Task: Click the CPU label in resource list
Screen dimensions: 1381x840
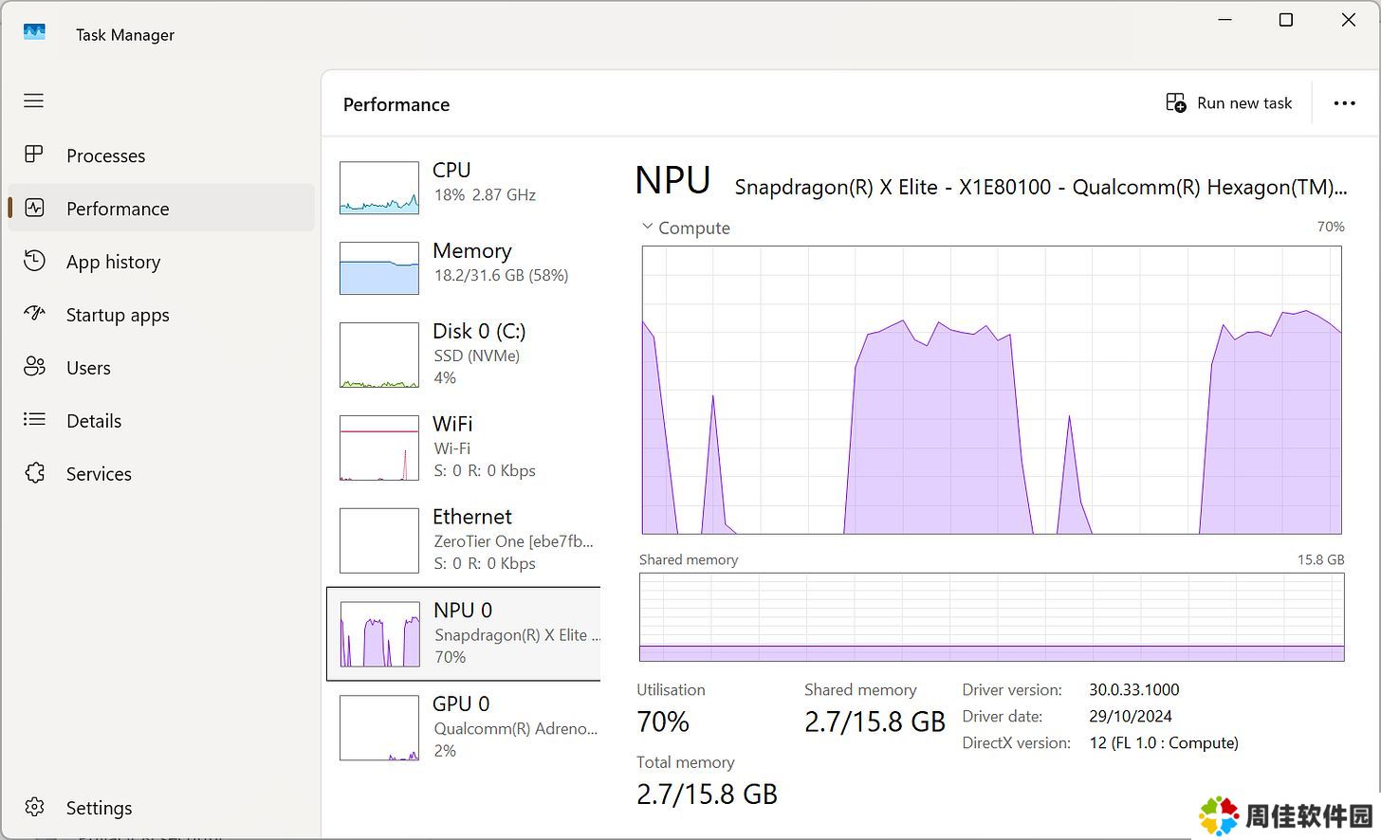Action: (x=451, y=170)
